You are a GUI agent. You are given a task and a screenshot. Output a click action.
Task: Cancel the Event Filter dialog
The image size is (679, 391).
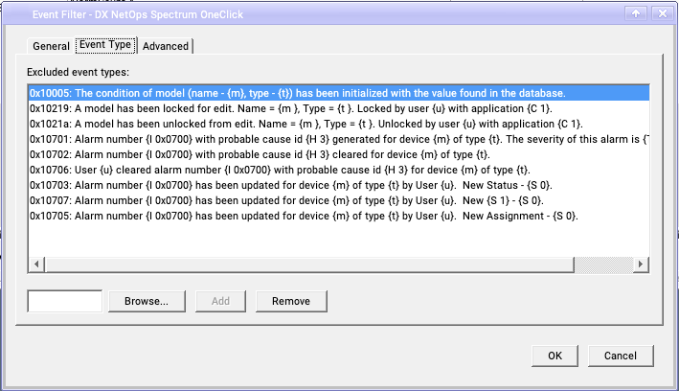click(621, 356)
